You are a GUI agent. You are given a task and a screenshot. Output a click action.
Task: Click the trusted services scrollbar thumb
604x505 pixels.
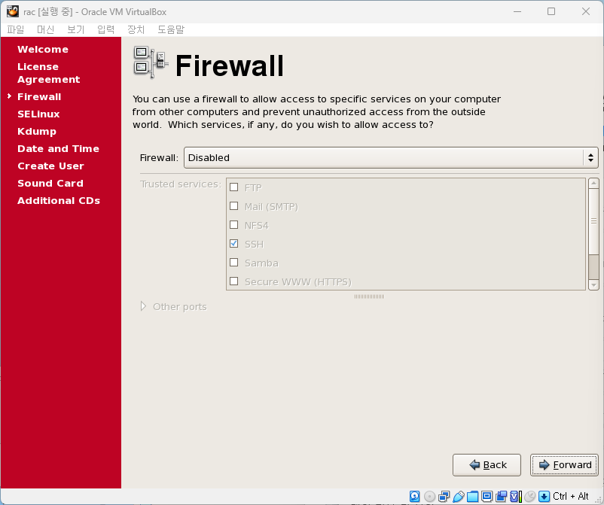[593, 221]
